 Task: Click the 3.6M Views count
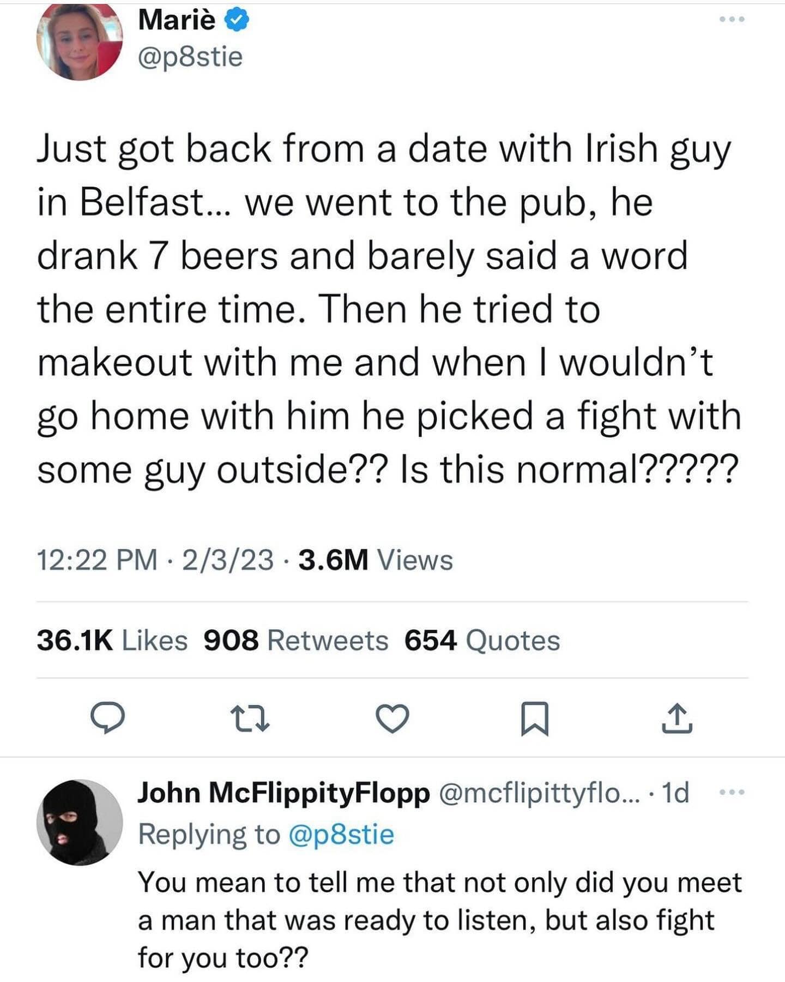pyautogui.click(x=376, y=560)
